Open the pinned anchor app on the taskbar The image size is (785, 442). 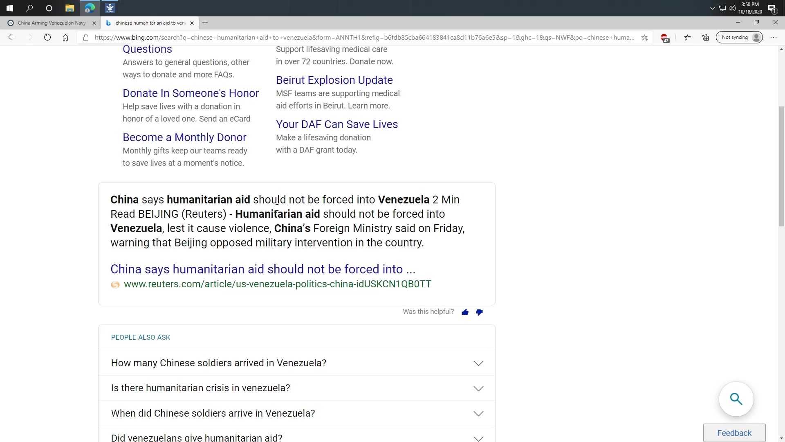110,8
